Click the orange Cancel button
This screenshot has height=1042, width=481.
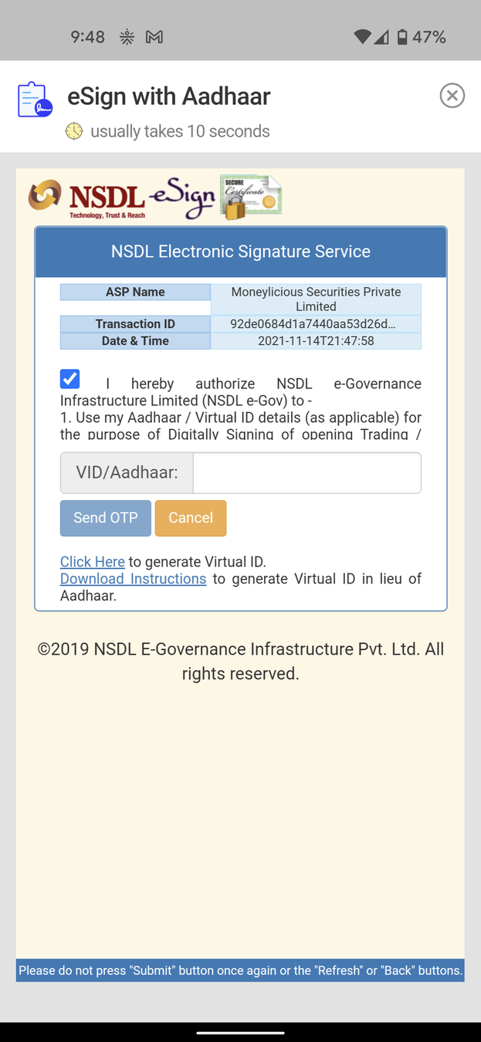[191, 518]
